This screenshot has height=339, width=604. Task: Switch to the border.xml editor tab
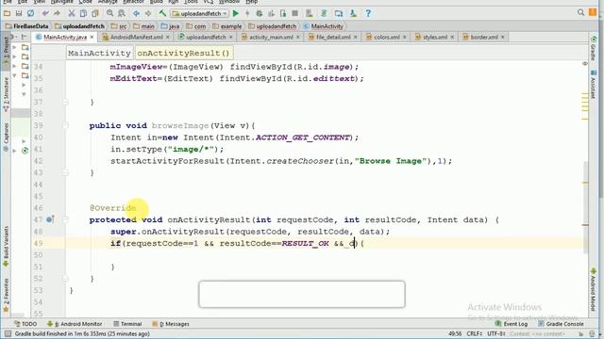(x=484, y=37)
